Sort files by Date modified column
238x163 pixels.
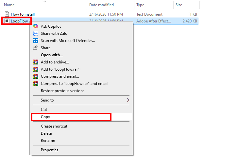click(101, 5)
